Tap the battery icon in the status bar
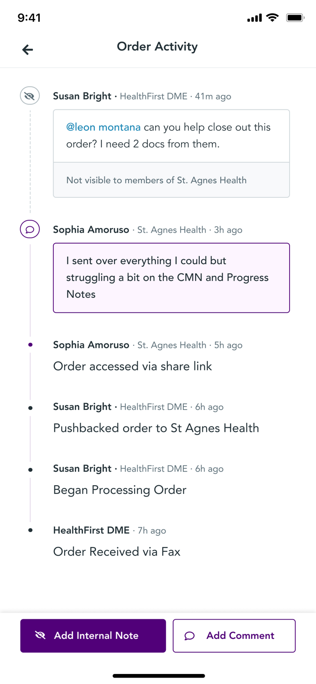This screenshot has width=316, height=684. click(x=295, y=17)
